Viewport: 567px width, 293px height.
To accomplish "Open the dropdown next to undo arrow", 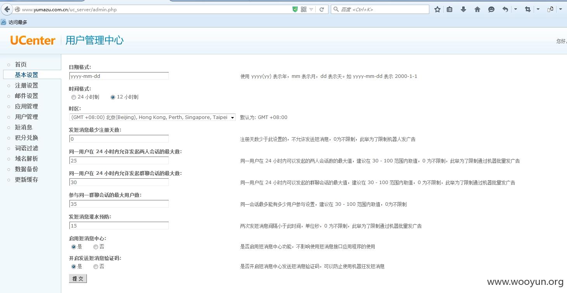I will click(515, 9).
